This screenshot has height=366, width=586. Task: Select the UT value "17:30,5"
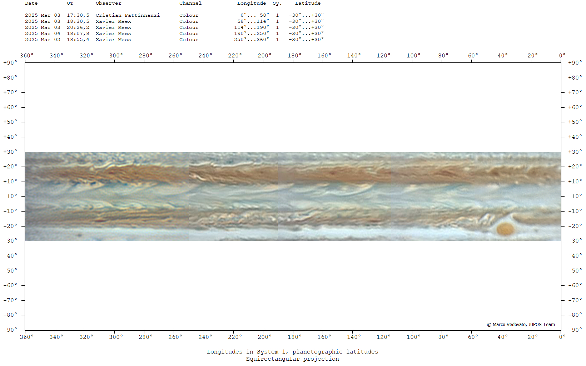pos(78,15)
